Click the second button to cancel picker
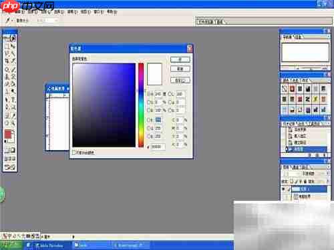The image size is (334, 250). pos(180,69)
